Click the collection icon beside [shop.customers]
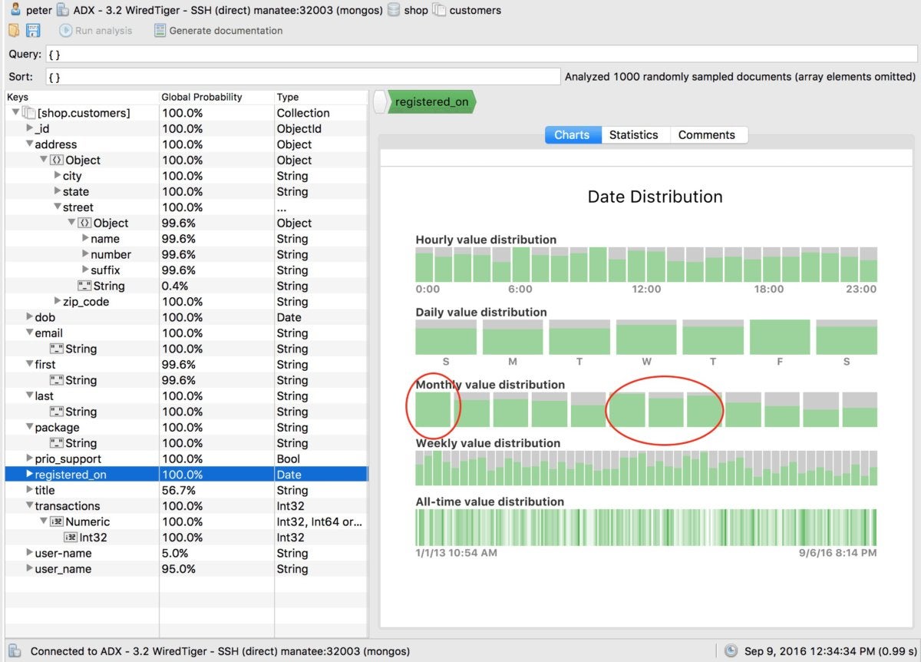The image size is (921, 662). pos(28,113)
